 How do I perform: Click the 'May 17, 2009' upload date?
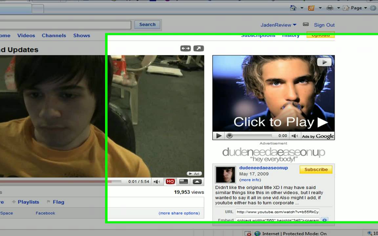[x=254, y=174]
